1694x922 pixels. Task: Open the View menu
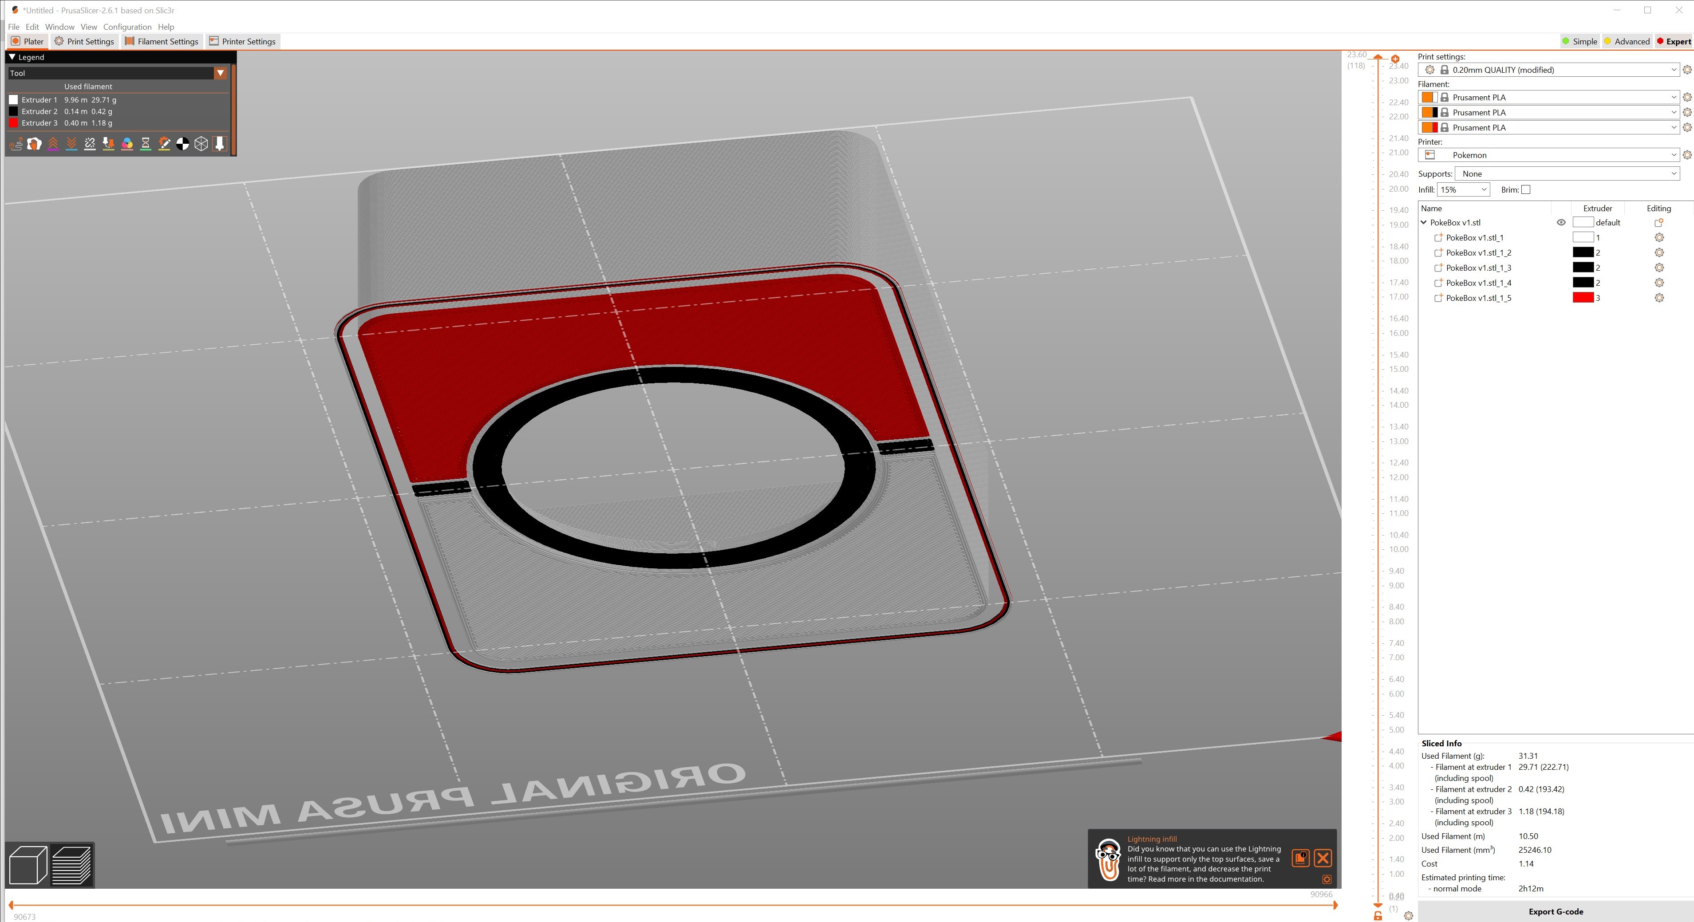coord(89,27)
